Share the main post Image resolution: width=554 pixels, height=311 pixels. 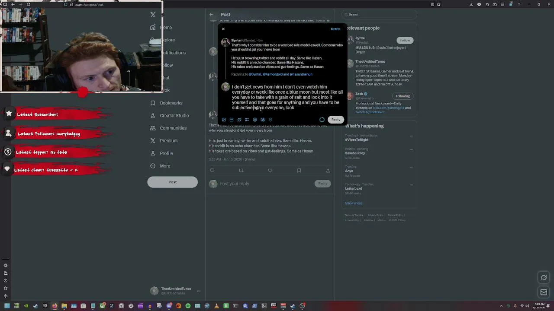328,171
